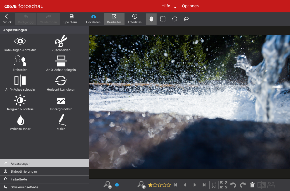Switch to rectangular selection tool
Viewport: 290px width, 191px height.
(x=163, y=19)
